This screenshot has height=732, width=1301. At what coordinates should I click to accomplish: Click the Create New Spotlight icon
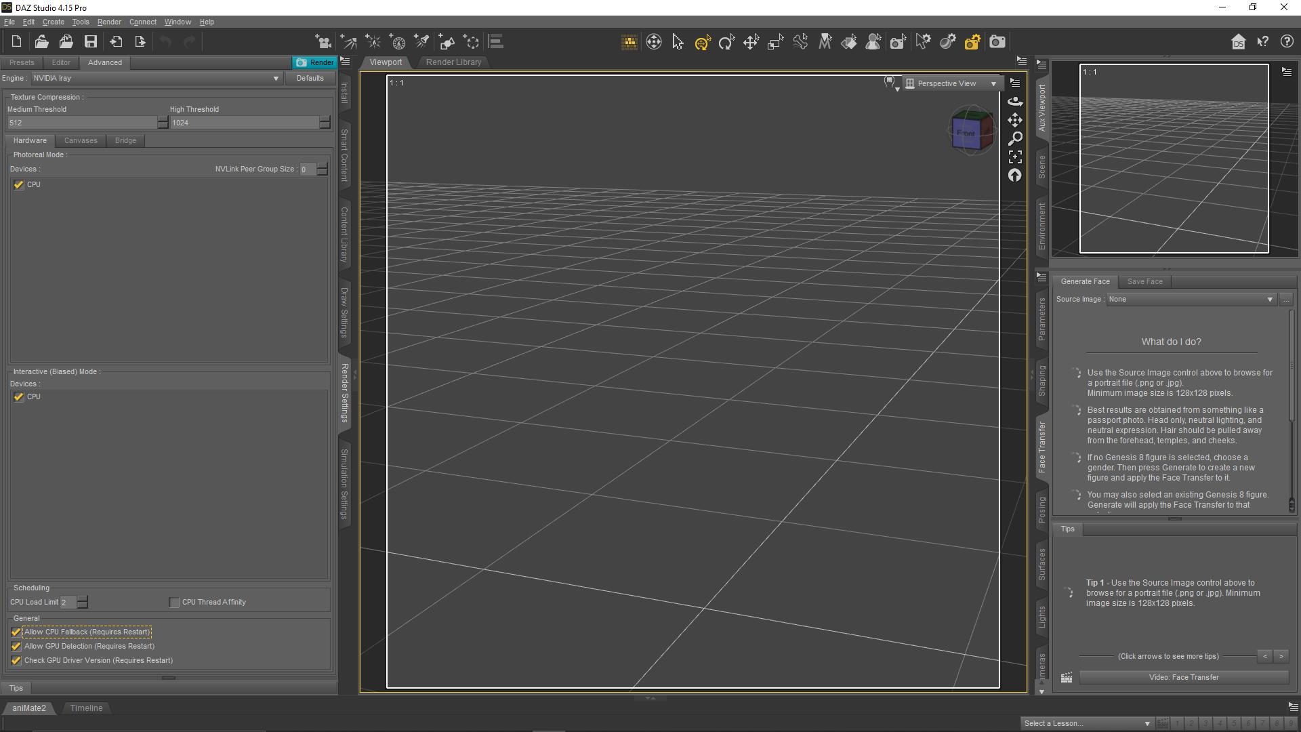pos(421,42)
